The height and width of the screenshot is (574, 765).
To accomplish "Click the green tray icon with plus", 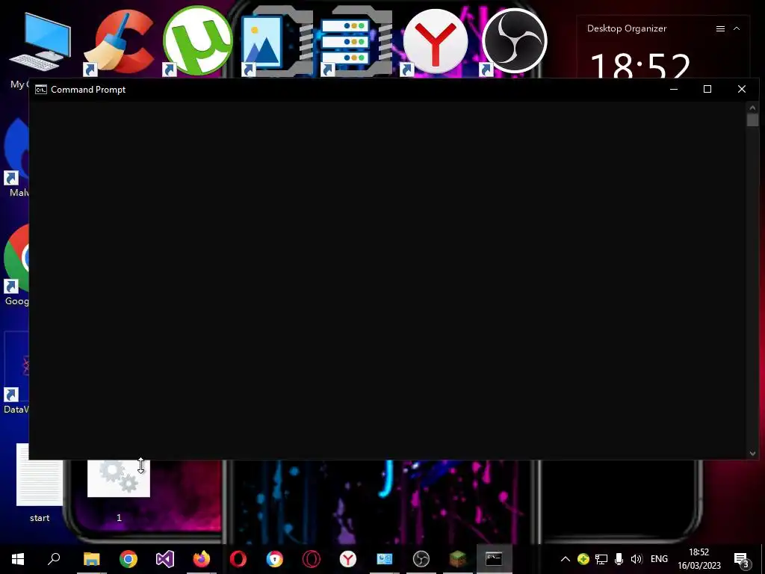I will click(583, 559).
